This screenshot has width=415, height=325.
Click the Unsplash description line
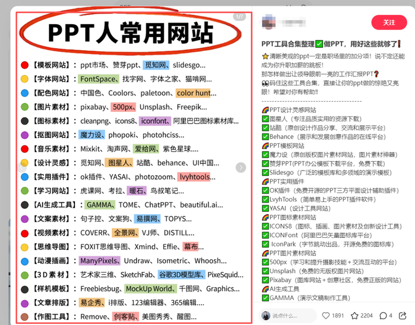(x=313, y=271)
